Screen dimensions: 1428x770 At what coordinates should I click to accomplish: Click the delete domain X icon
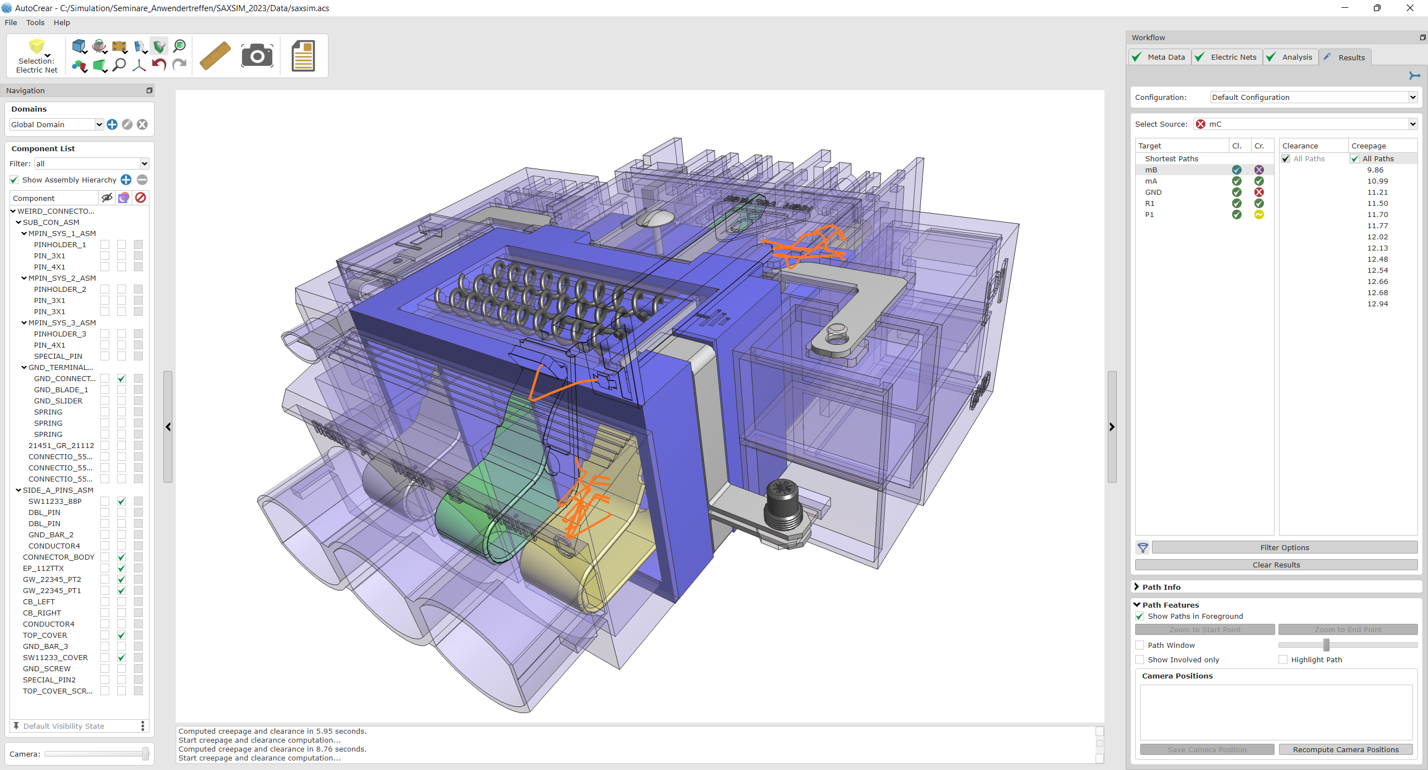click(x=142, y=124)
